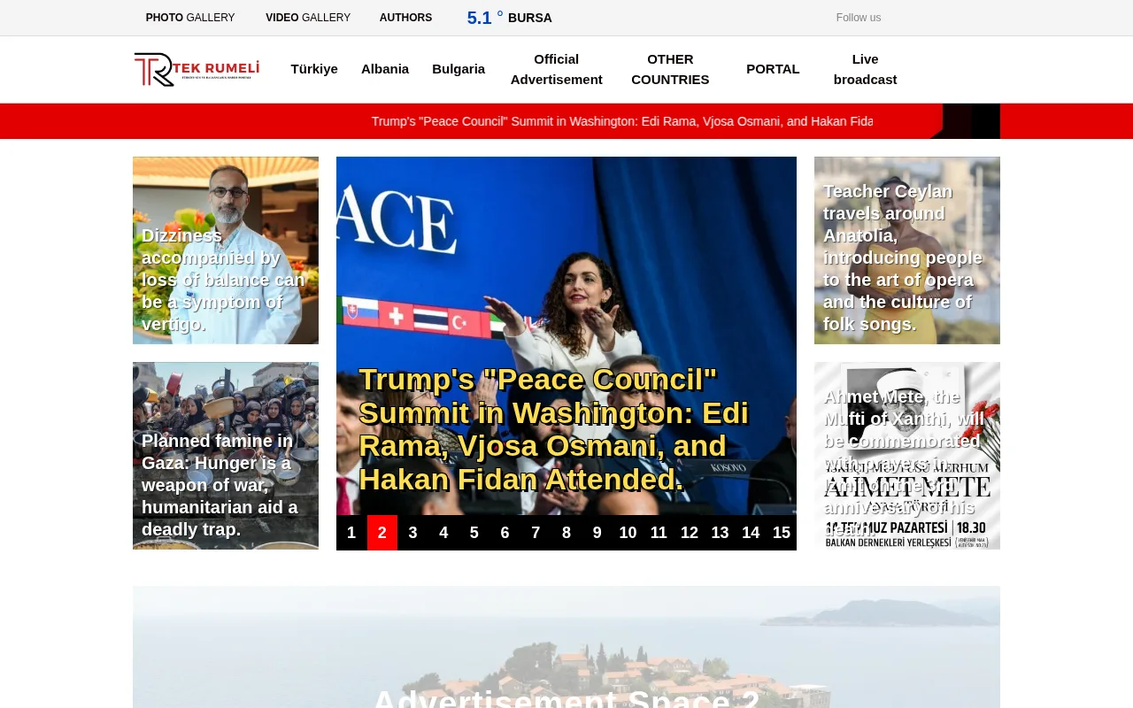Open the Ahmet Mete commemoration story

pos(907,455)
